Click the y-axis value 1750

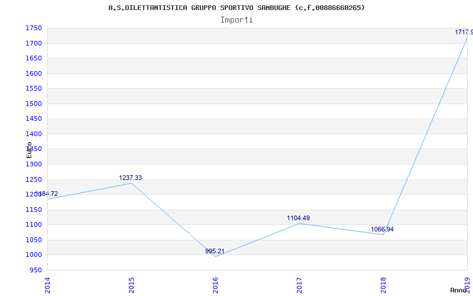pos(34,28)
